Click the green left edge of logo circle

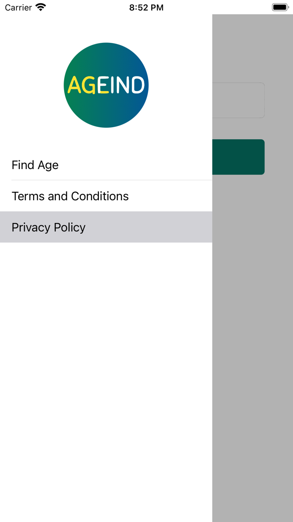69,86
